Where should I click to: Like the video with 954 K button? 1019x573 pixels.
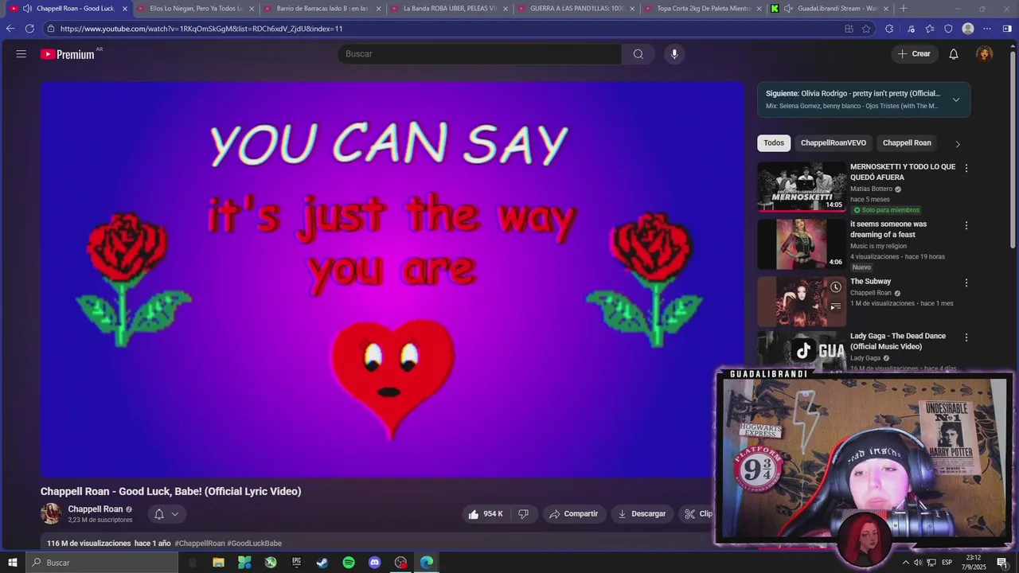pyautogui.click(x=486, y=514)
